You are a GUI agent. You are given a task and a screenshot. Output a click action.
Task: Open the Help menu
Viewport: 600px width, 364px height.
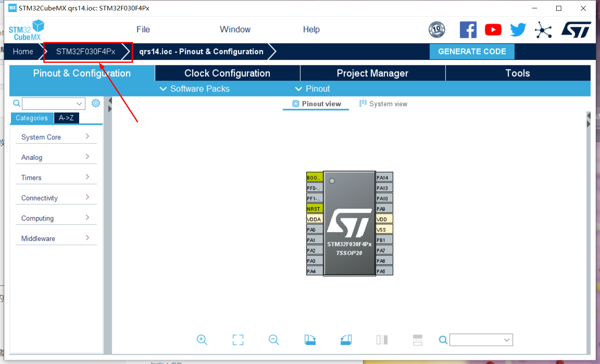311,30
